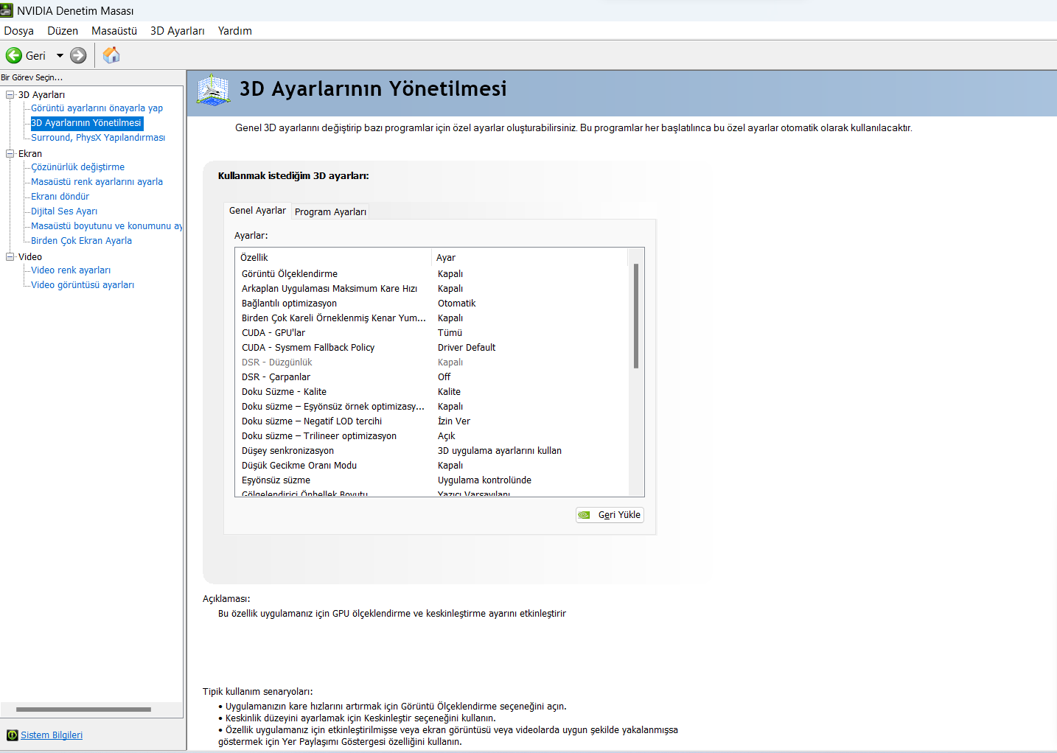Open Çözünürlük değiştirme page
Viewport: 1057px width, 753px height.
coord(77,167)
